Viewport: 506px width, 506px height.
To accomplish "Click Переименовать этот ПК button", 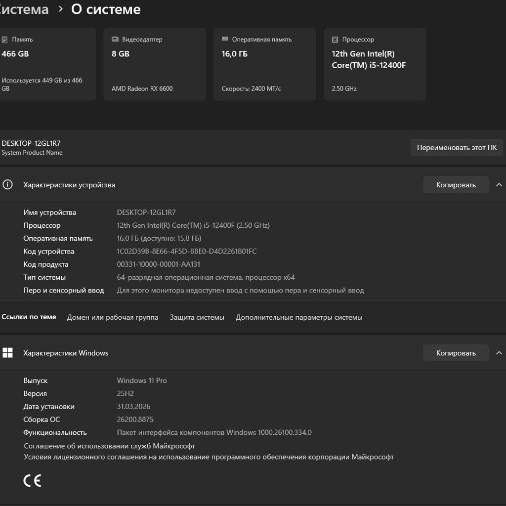I will click(x=457, y=147).
